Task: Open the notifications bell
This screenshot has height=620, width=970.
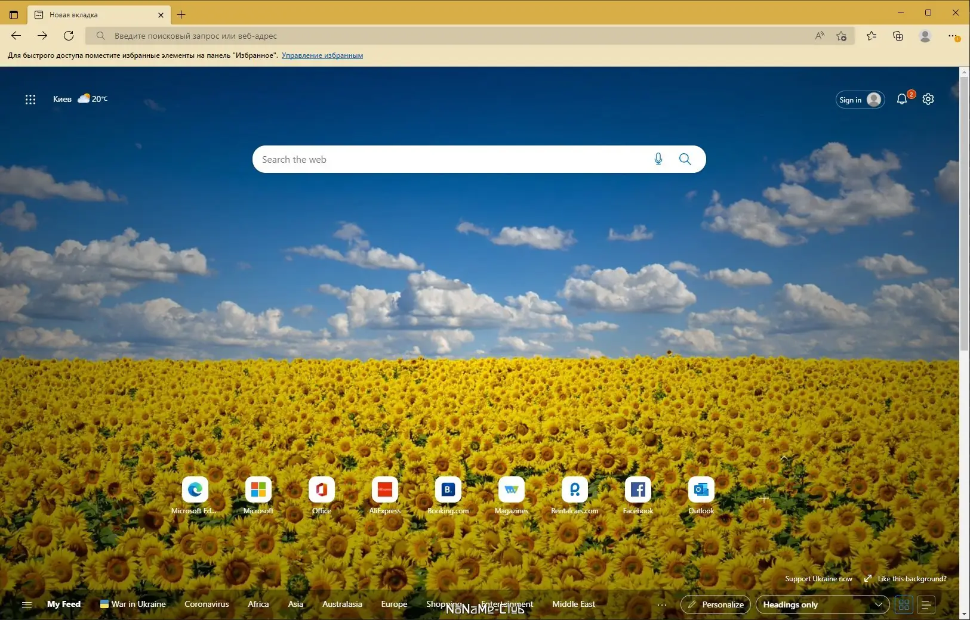Action: (x=902, y=100)
